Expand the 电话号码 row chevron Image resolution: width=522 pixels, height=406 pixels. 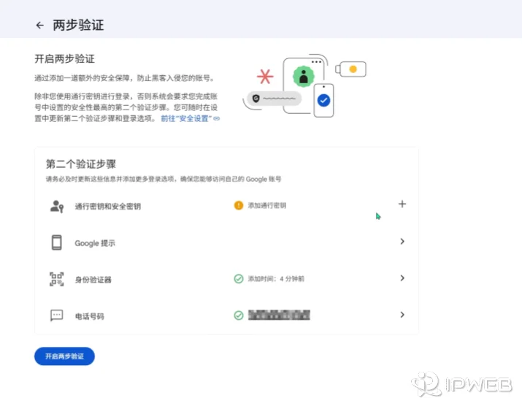402,315
